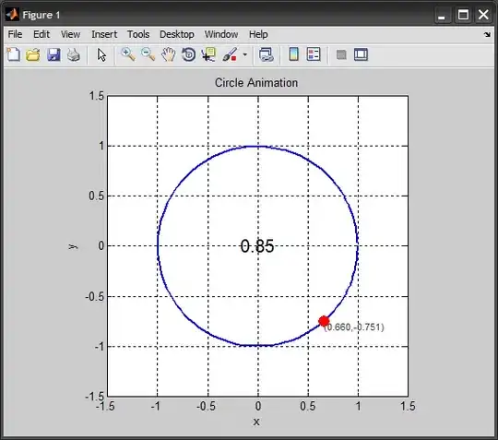Activate the Zoom In magnifier tool

tap(128, 54)
